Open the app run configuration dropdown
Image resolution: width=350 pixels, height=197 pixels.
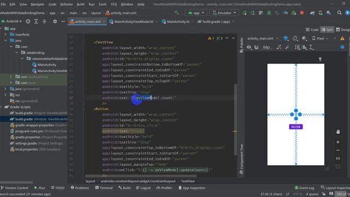(196, 13)
